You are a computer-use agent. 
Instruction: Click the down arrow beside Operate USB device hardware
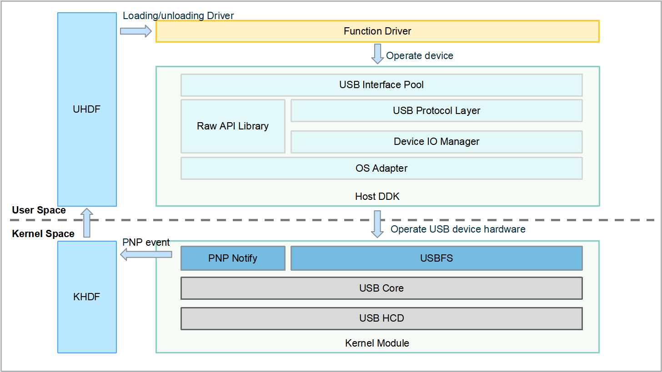tap(377, 224)
